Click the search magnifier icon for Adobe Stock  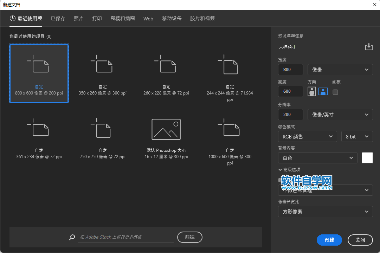click(72, 237)
